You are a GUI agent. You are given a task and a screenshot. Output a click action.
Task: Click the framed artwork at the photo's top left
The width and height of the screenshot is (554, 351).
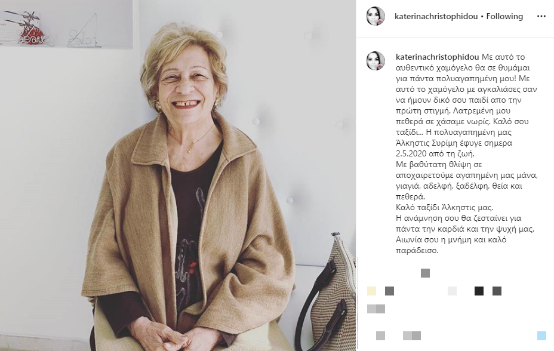pyautogui.click(x=66, y=24)
